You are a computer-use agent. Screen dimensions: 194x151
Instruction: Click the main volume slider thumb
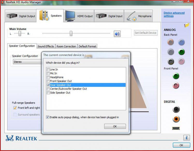[x=71, y=33]
